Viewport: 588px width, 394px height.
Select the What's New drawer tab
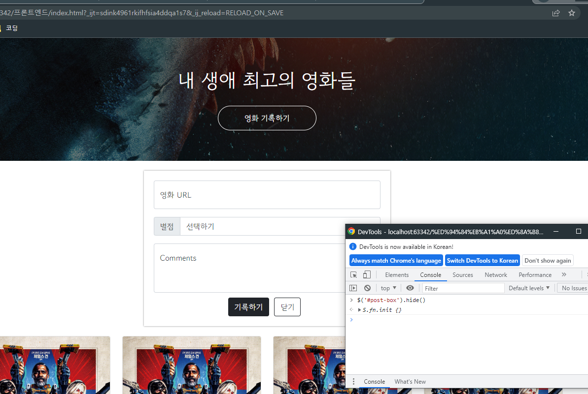tap(410, 382)
